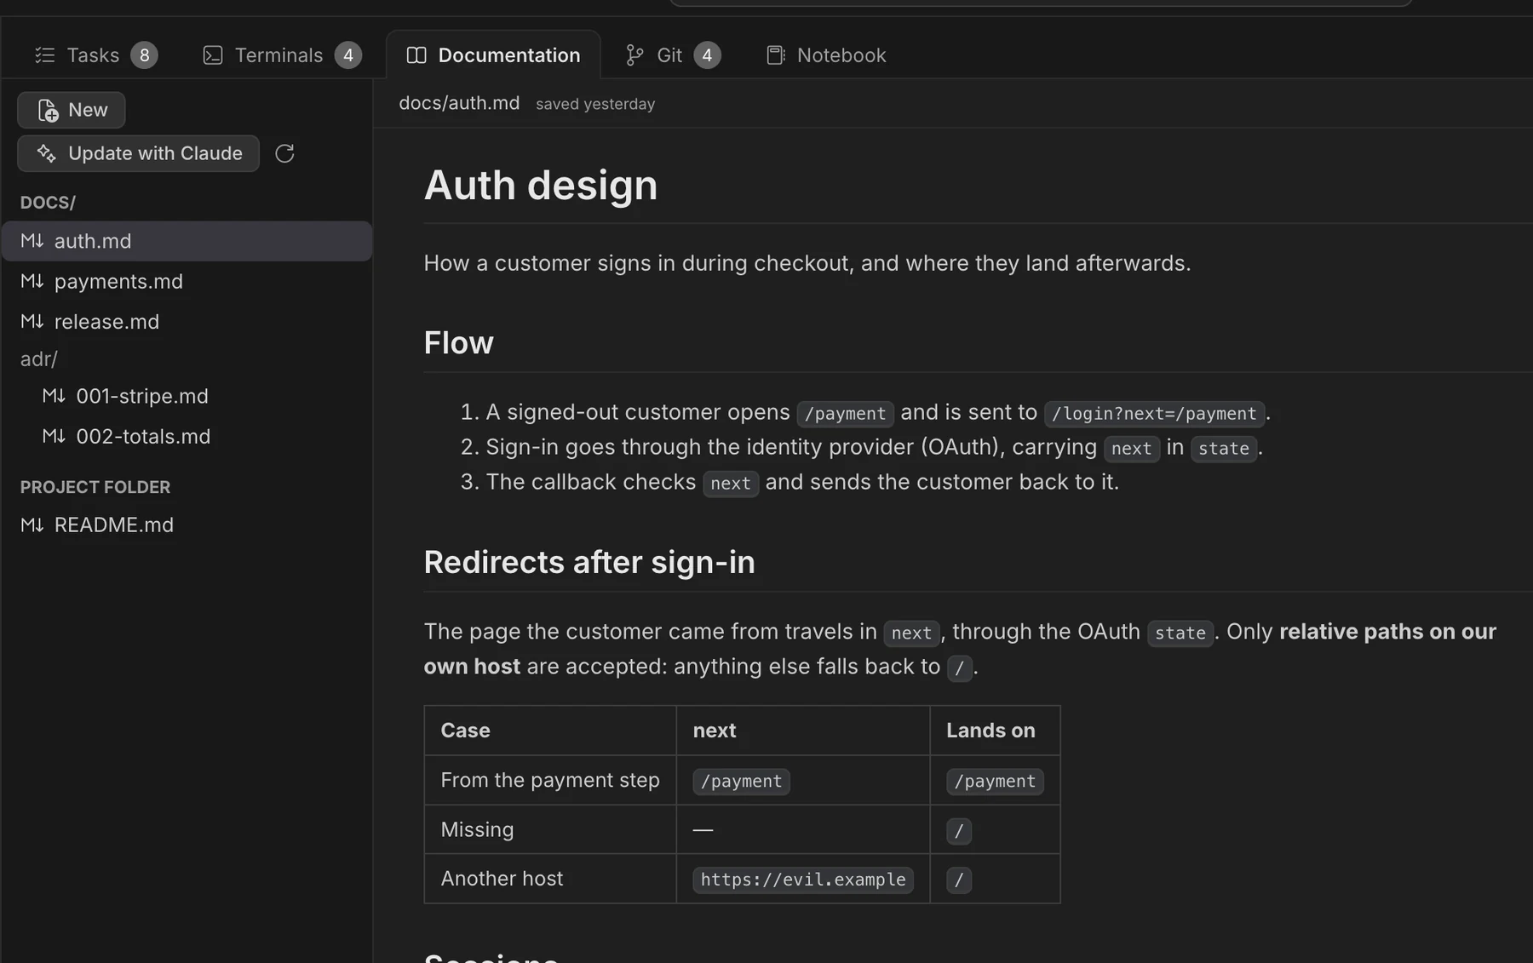The width and height of the screenshot is (1533, 963).
Task: Click markdown icon beside README.md
Action: 32,524
